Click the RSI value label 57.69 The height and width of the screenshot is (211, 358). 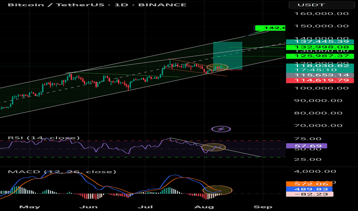coord(307,146)
